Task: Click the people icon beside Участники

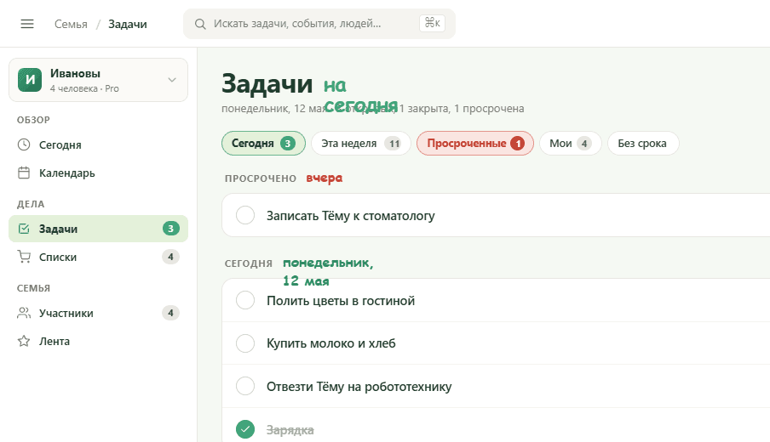Action: pyautogui.click(x=24, y=313)
